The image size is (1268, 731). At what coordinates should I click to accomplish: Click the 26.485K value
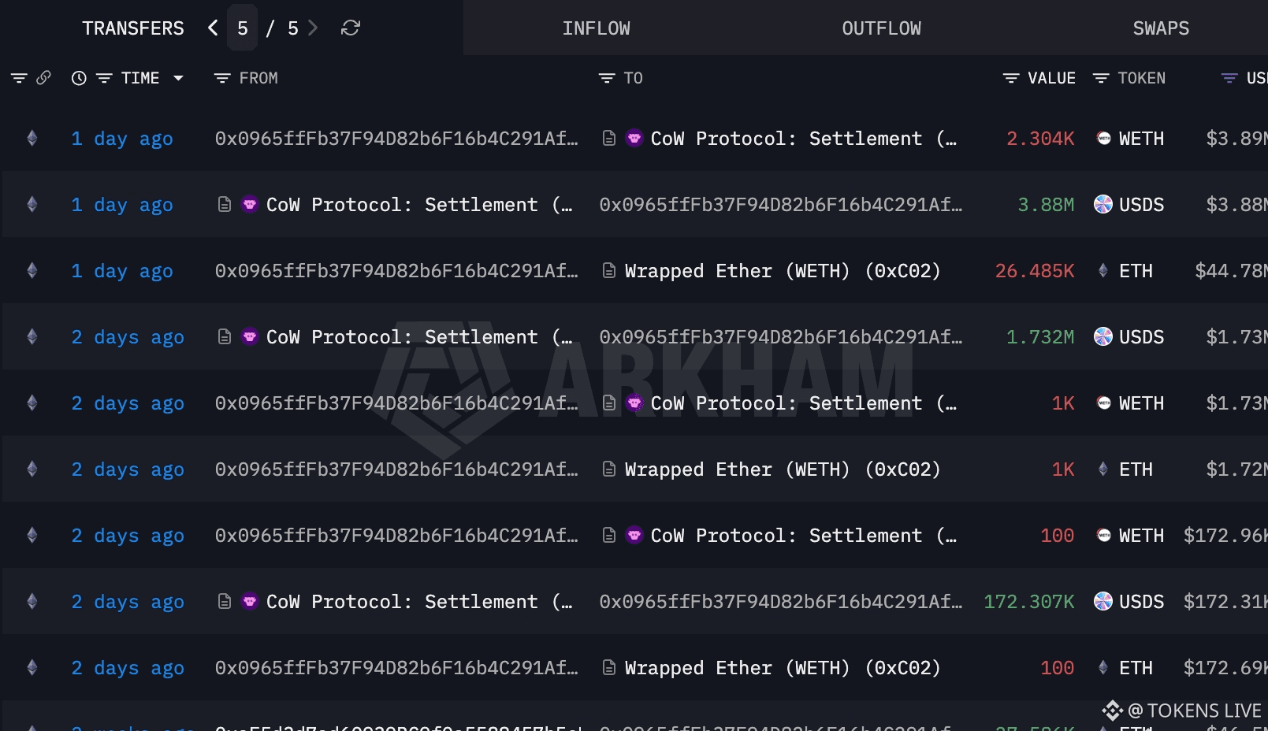[1035, 271]
